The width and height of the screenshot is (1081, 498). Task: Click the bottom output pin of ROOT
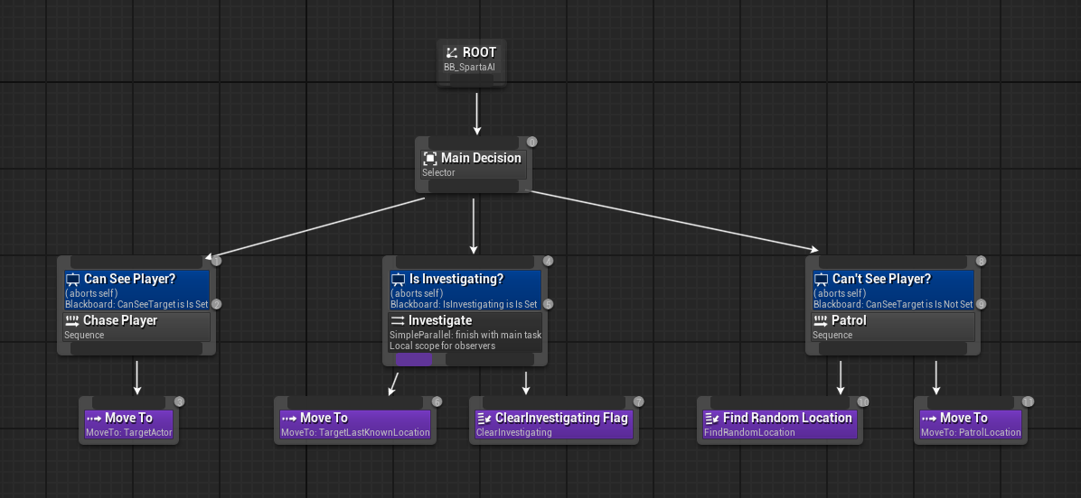point(472,82)
